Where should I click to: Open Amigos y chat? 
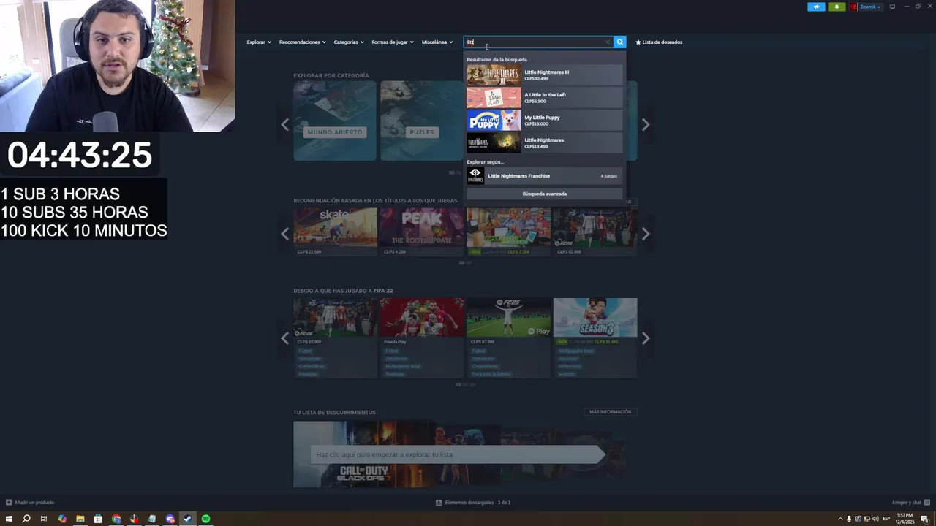click(910, 503)
